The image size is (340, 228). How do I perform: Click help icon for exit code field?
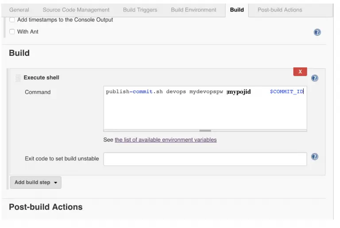314,157
